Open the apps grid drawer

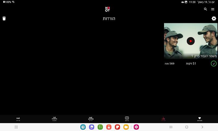pos(16,127)
